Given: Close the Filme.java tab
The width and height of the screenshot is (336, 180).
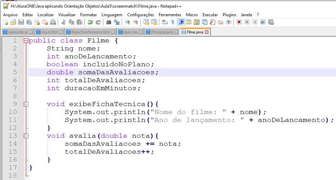Looking at the screenshot, I should [x=207, y=32].
